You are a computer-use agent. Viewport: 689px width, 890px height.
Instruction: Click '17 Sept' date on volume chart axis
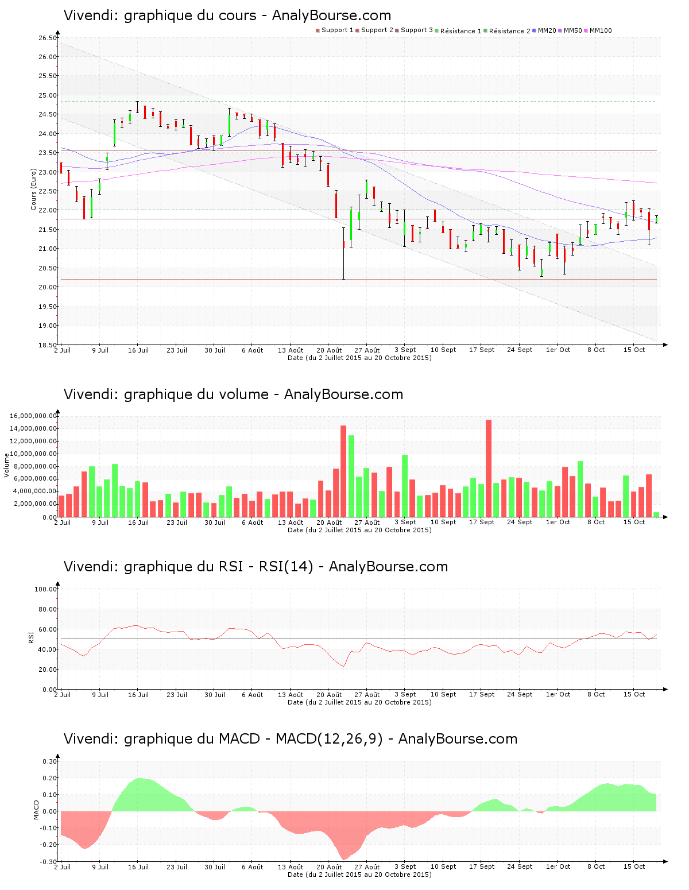tap(482, 523)
